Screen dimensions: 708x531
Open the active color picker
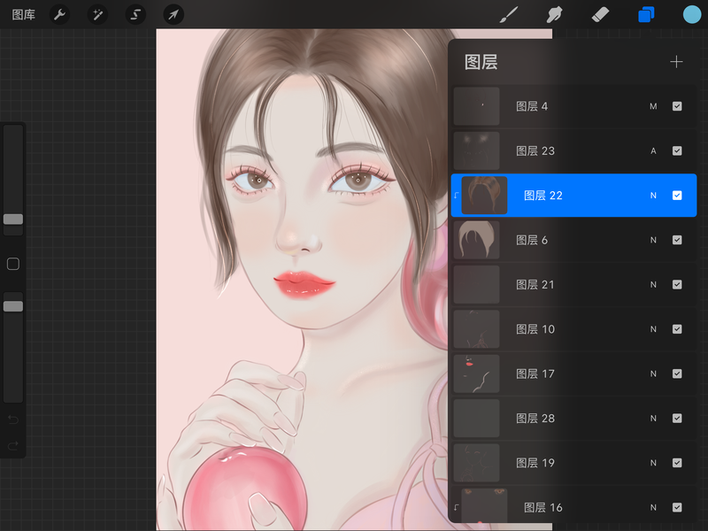click(692, 15)
